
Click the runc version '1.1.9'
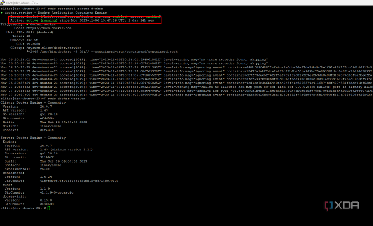45,189
